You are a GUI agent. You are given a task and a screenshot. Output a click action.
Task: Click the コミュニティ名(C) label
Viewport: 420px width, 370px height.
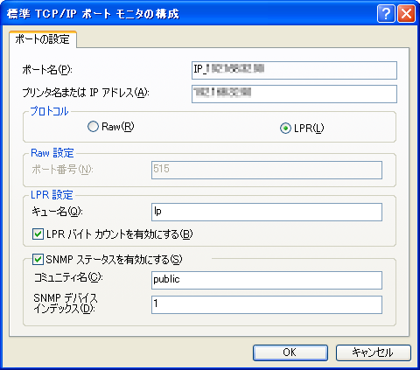click(68, 277)
